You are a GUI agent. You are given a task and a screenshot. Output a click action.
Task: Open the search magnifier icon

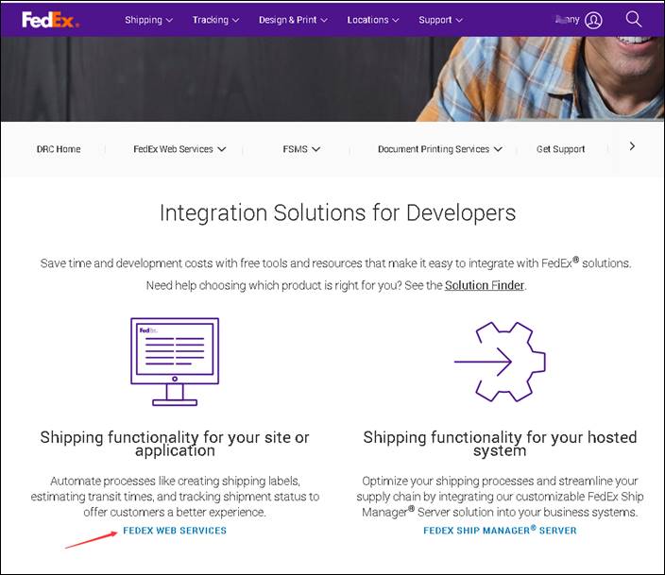[633, 19]
